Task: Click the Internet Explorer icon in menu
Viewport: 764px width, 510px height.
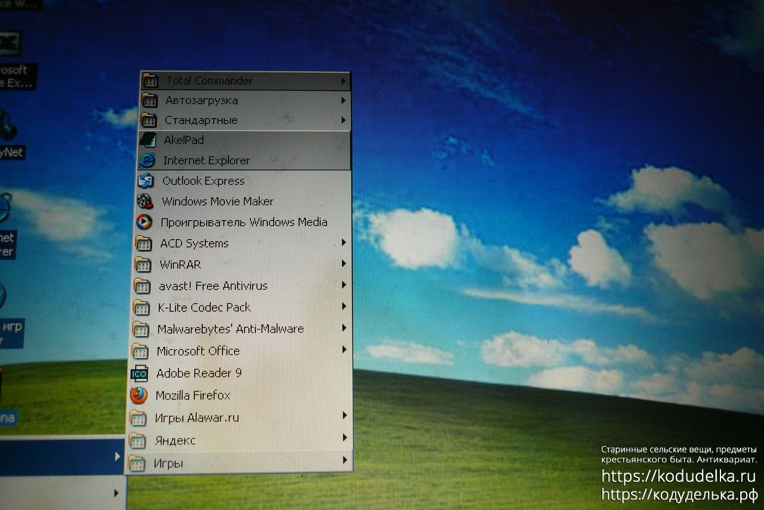Action: coord(146,160)
